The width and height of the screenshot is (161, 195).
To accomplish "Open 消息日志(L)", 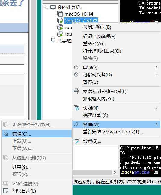I will click(24, 191).
